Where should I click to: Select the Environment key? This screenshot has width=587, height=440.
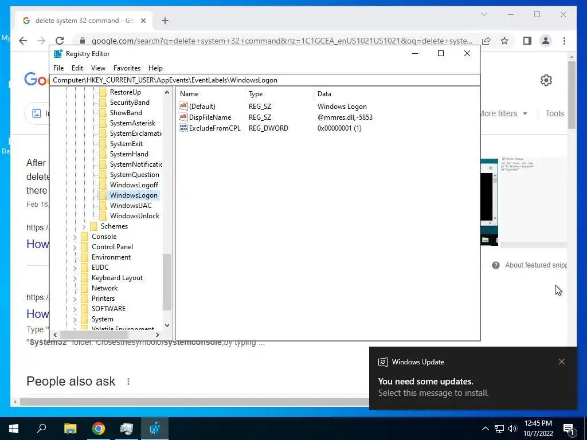click(111, 257)
